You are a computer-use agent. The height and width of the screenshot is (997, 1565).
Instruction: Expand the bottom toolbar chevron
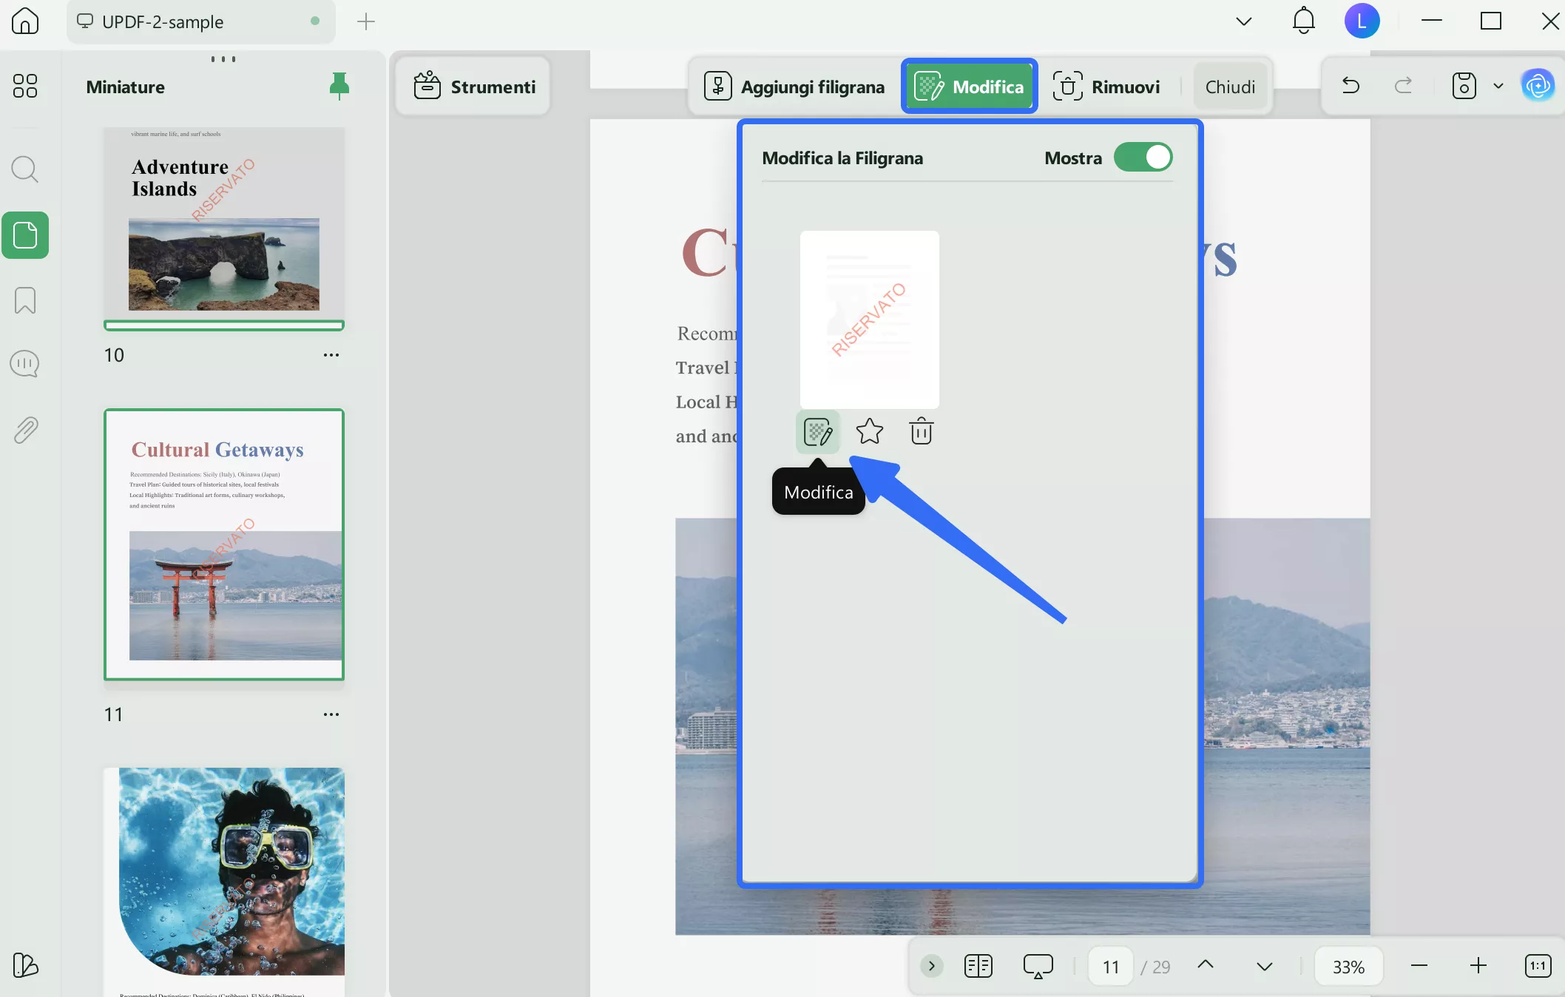pyautogui.click(x=931, y=966)
